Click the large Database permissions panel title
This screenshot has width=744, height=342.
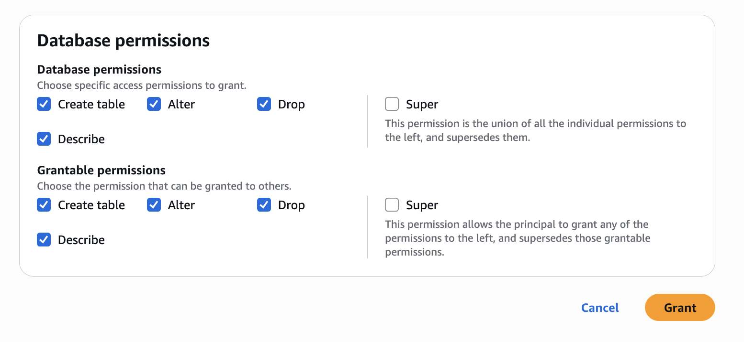coord(124,41)
